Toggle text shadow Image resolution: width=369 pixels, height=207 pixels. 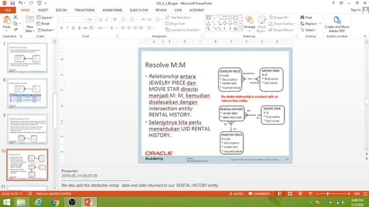tap(80, 28)
